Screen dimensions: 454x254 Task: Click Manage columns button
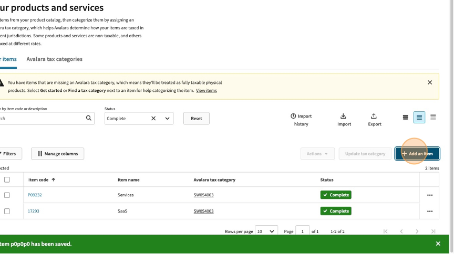pos(58,154)
